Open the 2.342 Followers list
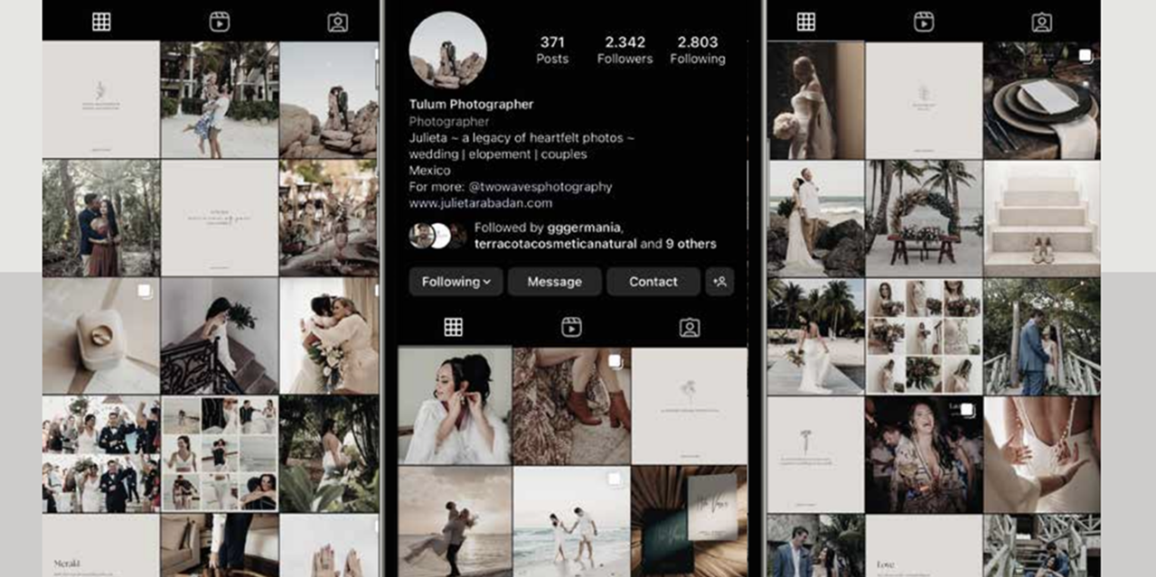 pyautogui.click(x=625, y=50)
